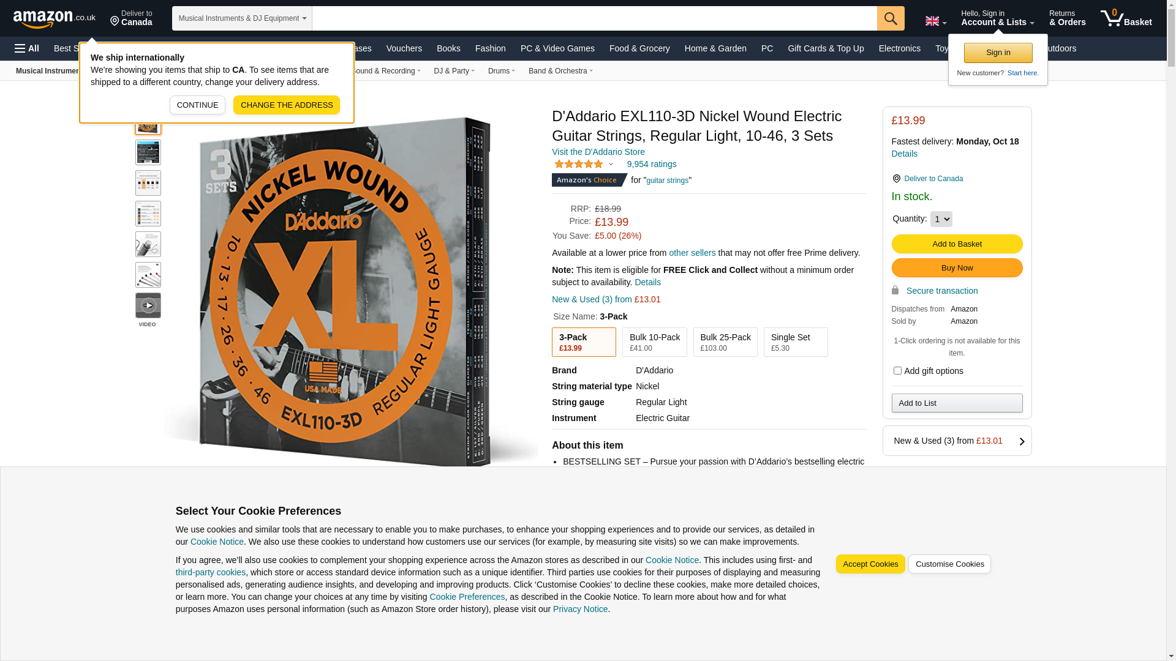This screenshot has height=661, width=1176.
Task: Select the Single Set size option
Action: click(x=795, y=342)
